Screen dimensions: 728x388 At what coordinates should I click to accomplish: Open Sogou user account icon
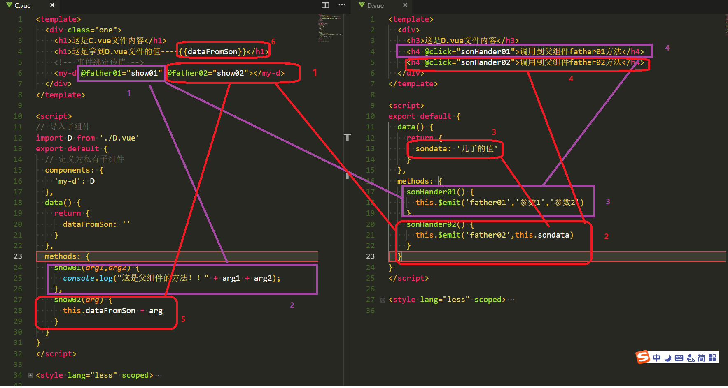coord(691,358)
